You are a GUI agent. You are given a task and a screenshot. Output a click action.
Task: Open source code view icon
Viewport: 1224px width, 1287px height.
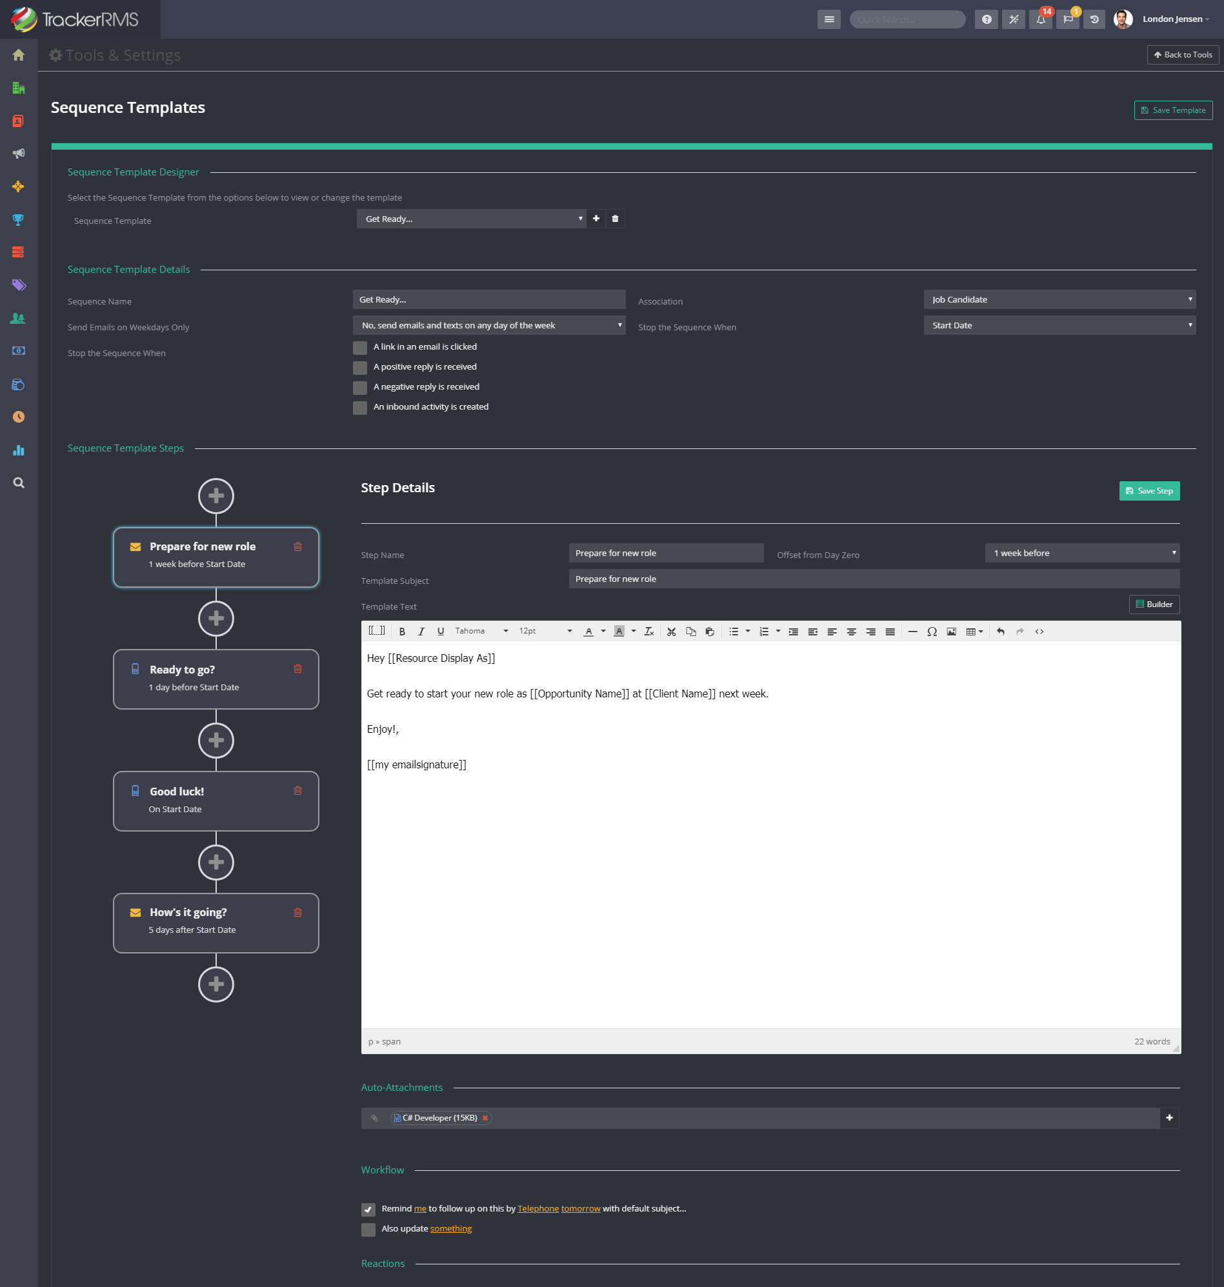point(1039,631)
